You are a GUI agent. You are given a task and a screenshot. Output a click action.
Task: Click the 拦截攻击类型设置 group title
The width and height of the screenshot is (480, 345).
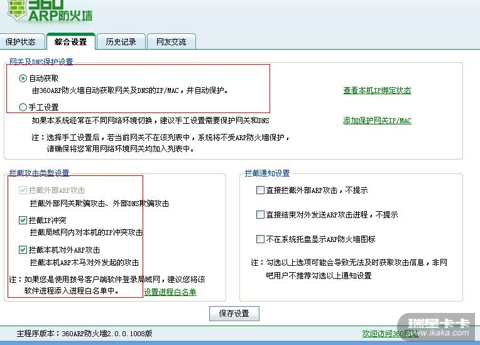pos(39,173)
